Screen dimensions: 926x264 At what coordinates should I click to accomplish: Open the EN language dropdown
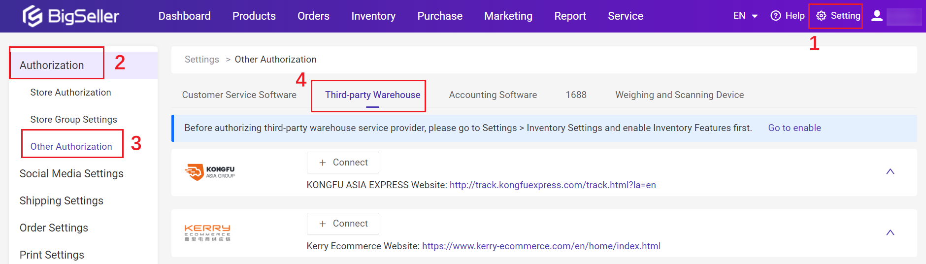pyautogui.click(x=745, y=16)
